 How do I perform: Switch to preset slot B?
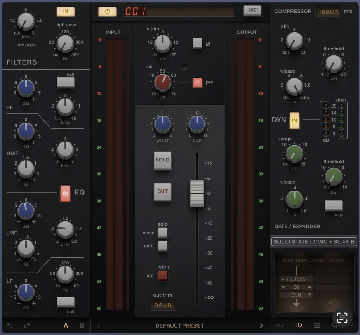[x=82, y=326]
